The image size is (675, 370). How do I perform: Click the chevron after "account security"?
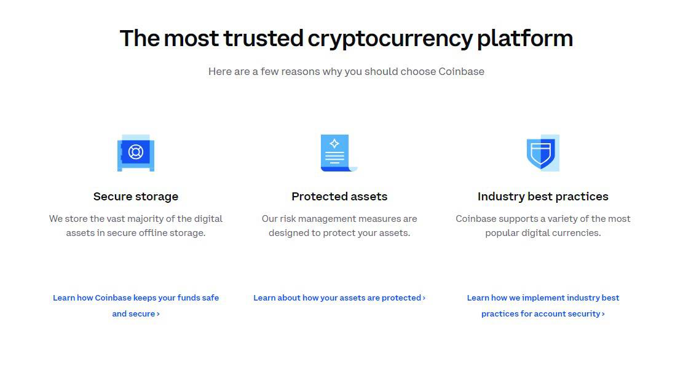click(x=603, y=314)
